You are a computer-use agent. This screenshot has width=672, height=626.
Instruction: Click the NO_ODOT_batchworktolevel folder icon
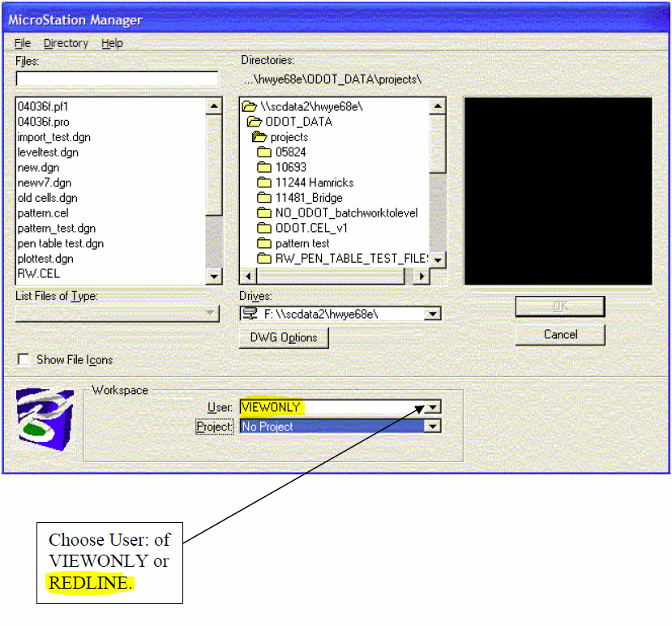tap(264, 212)
